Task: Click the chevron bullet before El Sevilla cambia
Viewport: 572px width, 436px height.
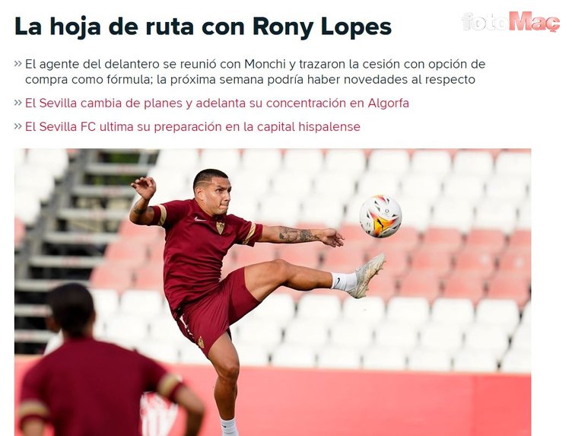Action: tap(18, 103)
